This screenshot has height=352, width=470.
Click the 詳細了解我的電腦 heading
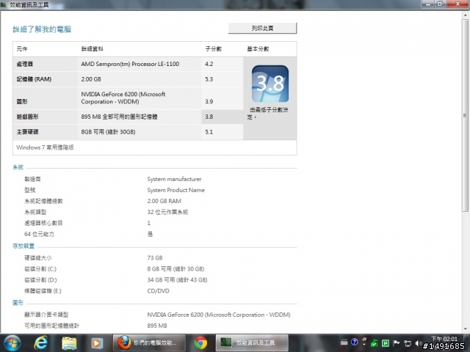pos(42,29)
